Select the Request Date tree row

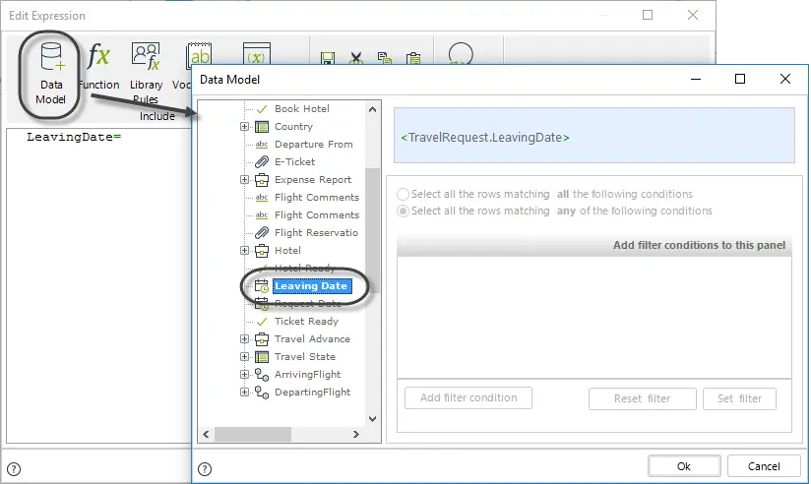[x=308, y=304]
